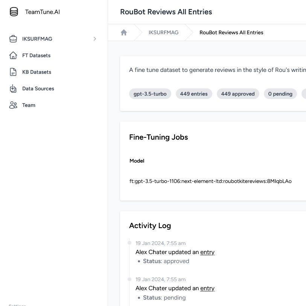Screen dimensions: 306x306
Task: Click the KB Datasets document icon
Action: click(13, 72)
